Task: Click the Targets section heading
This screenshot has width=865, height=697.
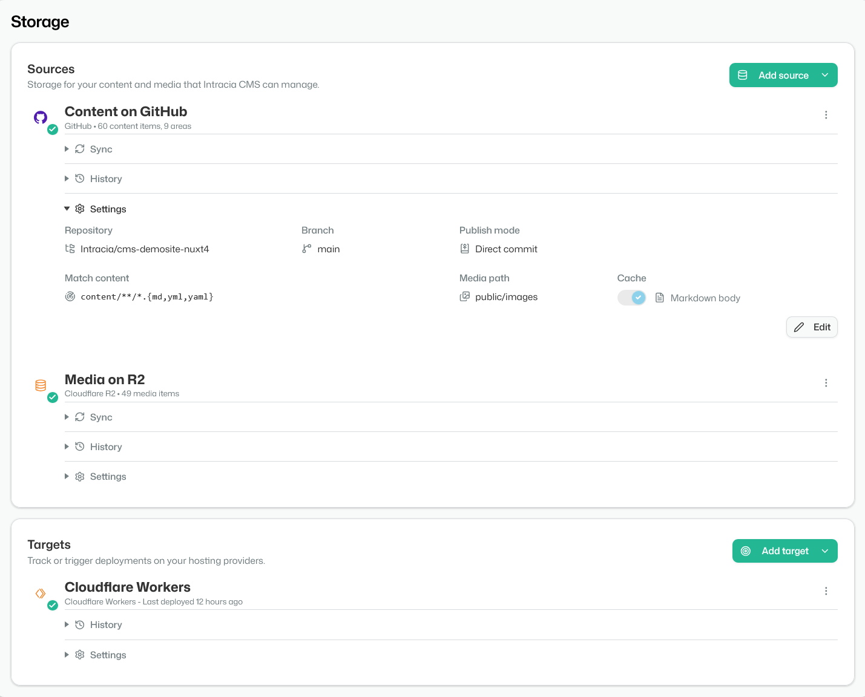Action: coord(49,545)
